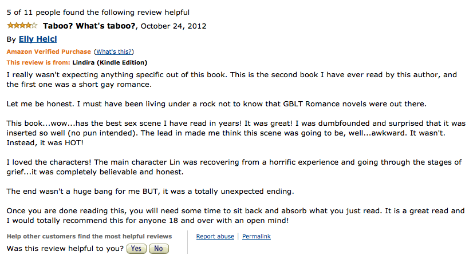This screenshot has height=263, width=473.
Task: Click the "This book...wow" paragraph
Action: 236,133
